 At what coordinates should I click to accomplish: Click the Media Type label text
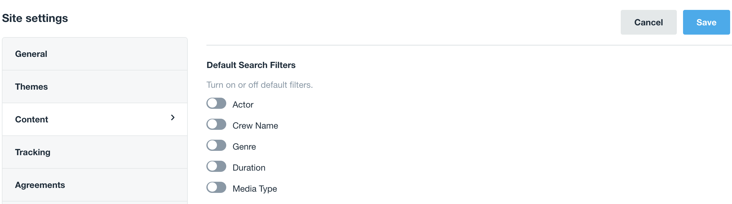255,189
